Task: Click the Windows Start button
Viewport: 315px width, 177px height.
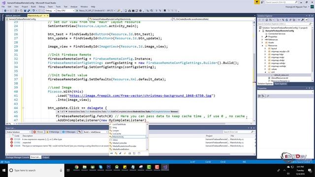Action: pos(4,171)
